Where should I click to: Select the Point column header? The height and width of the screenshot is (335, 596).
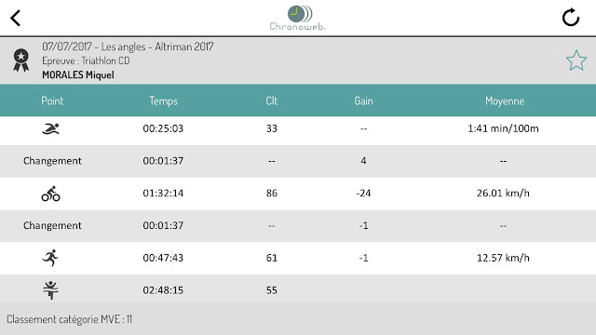[52, 100]
